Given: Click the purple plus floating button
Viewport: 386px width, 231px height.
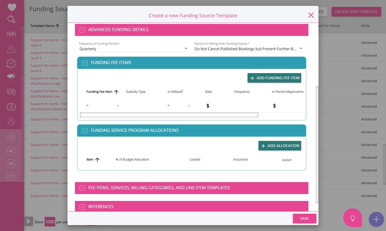Looking at the screenshot, I should (x=376, y=219).
